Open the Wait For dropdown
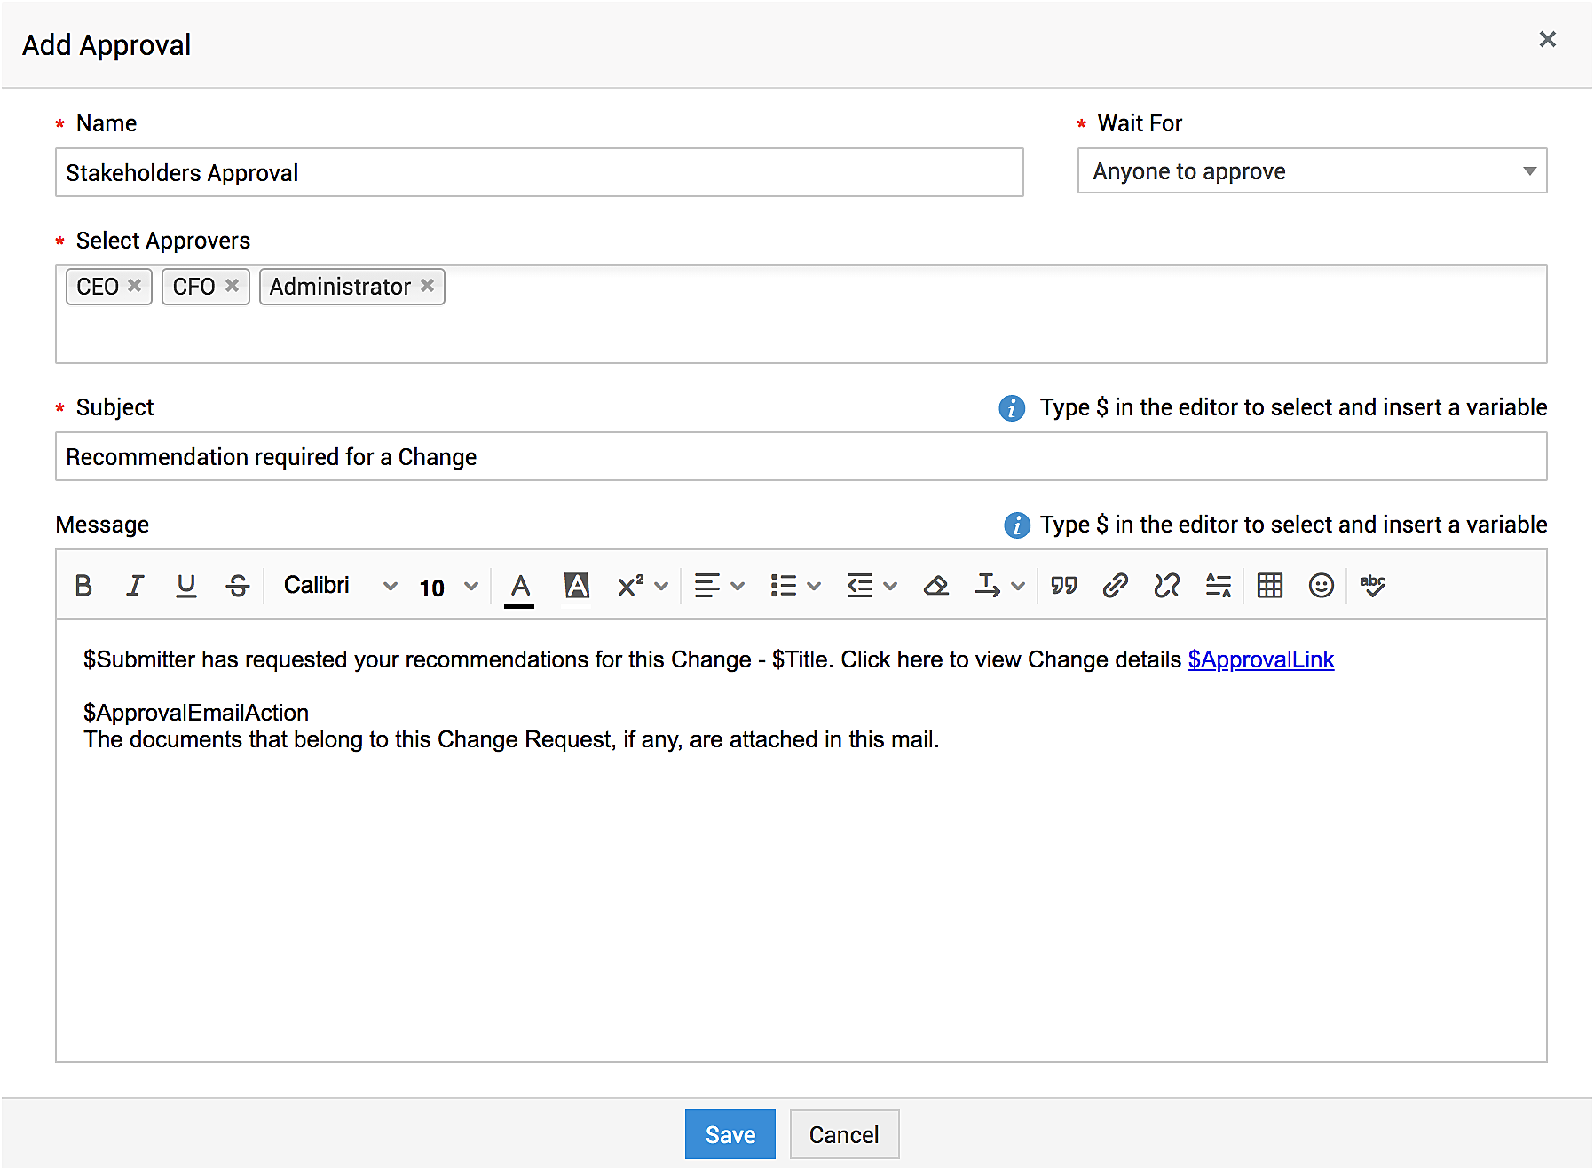Screen dimensions: 1594x1168 [1311, 171]
